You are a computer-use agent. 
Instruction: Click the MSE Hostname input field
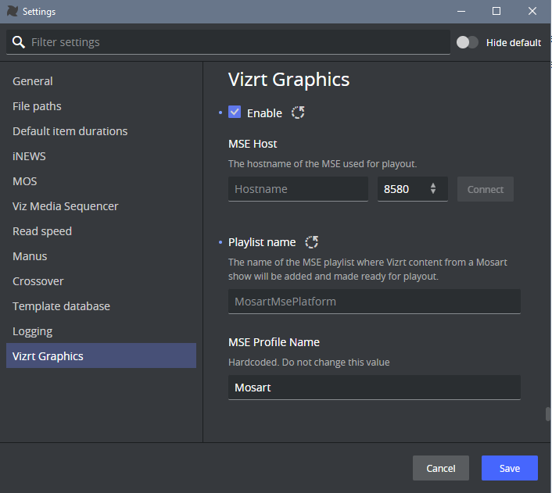tap(298, 189)
